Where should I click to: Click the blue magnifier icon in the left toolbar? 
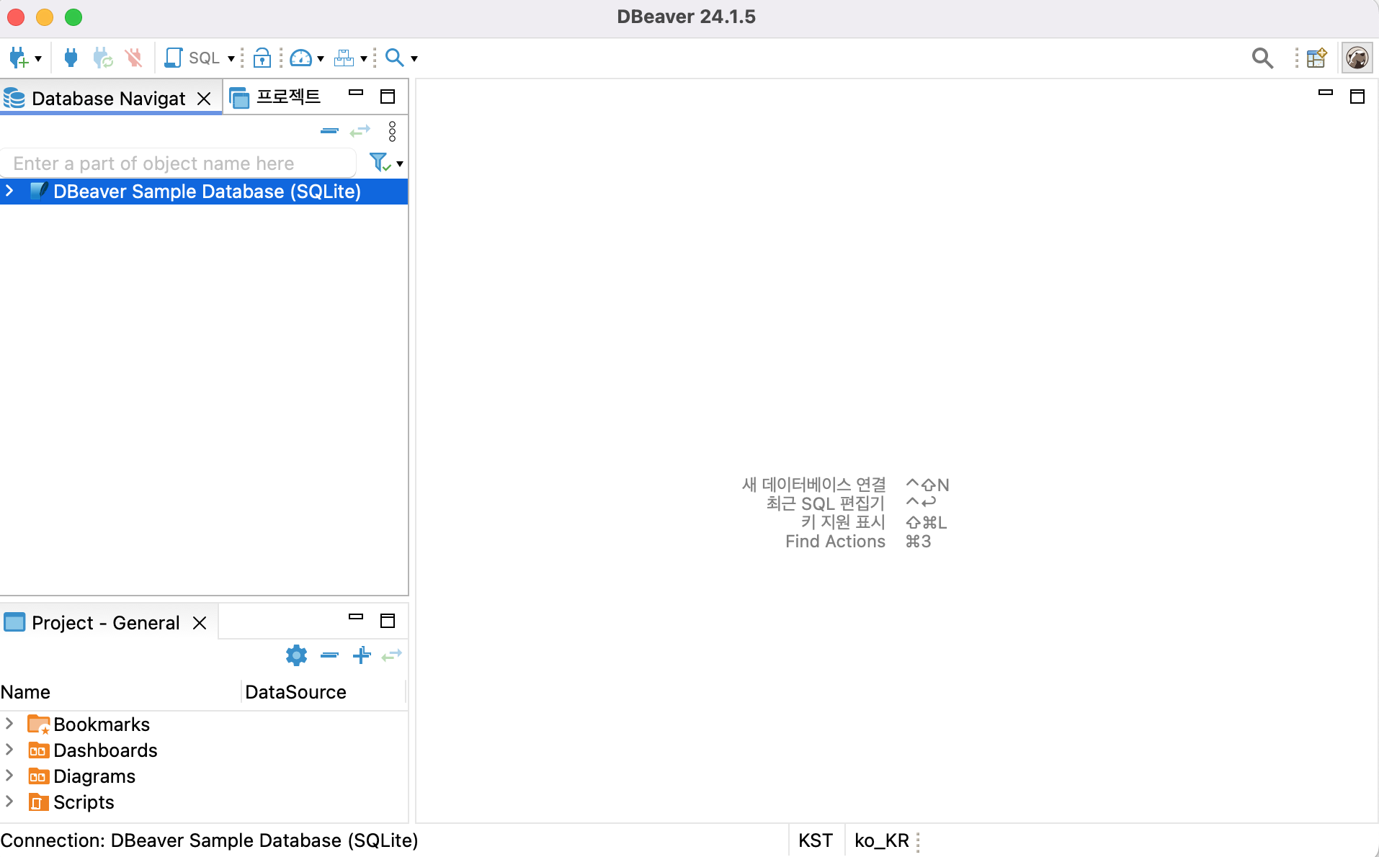[394, 58]
